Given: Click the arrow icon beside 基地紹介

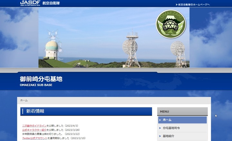Looking at the screenshot, I should (160, 136).
